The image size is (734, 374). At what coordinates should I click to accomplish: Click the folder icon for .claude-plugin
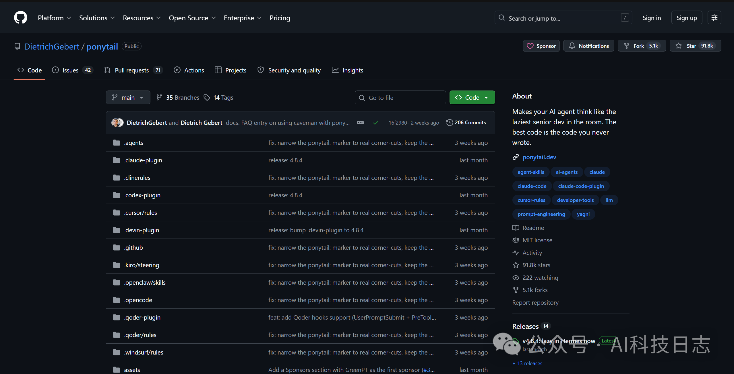116,160
